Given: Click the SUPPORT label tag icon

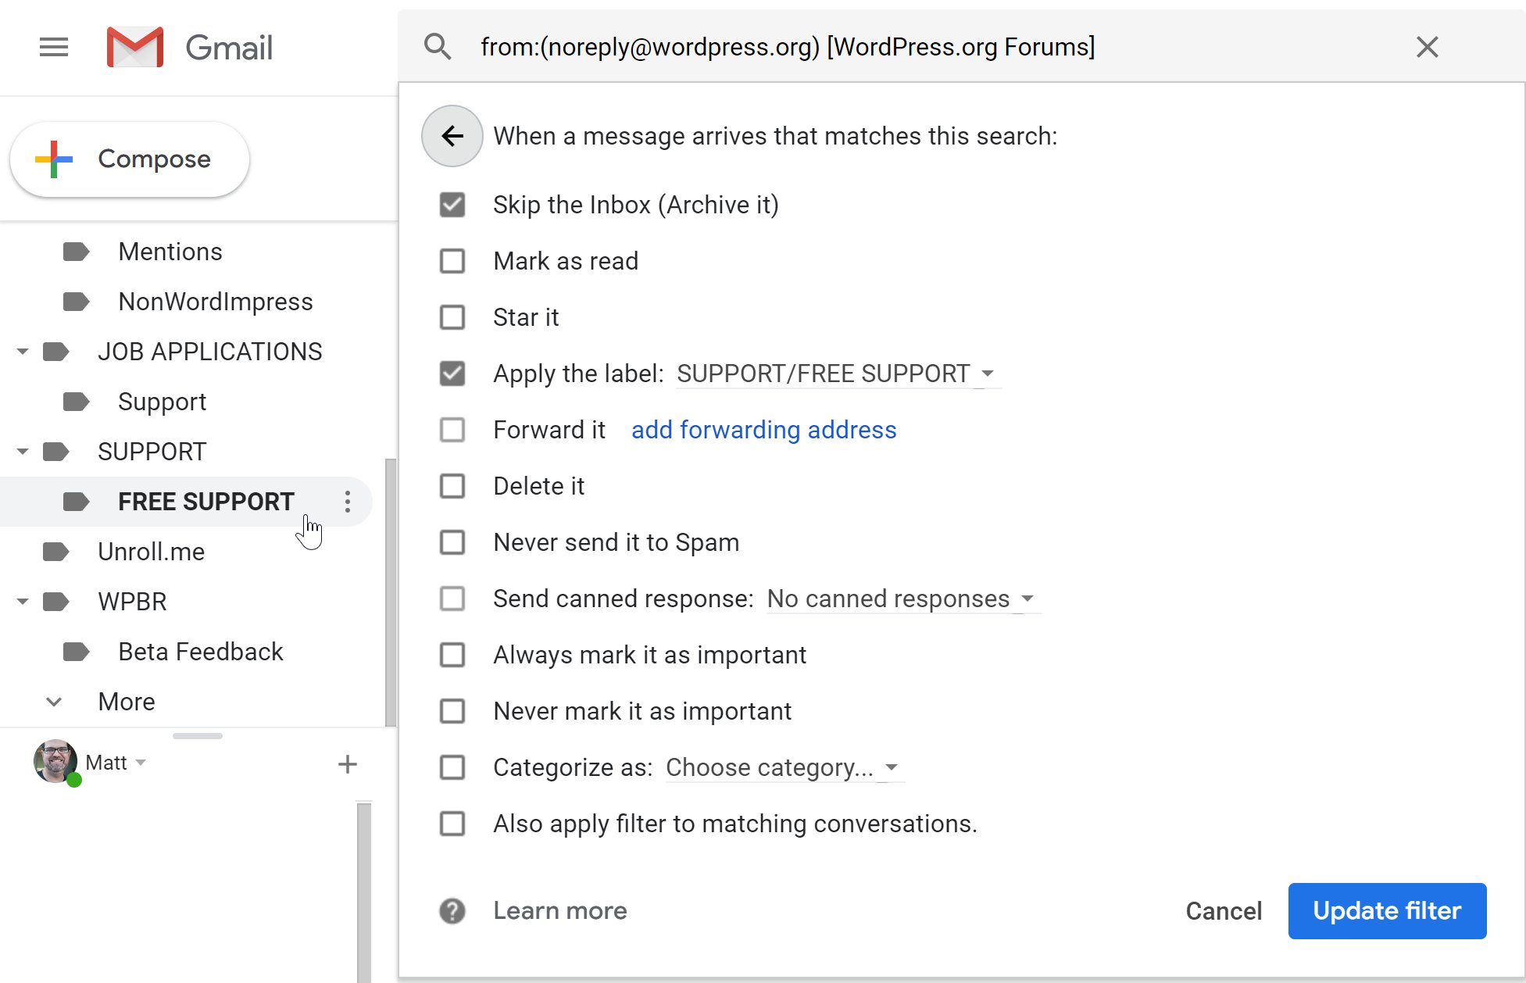Looking at the screenshot, I should pos(55,452).
